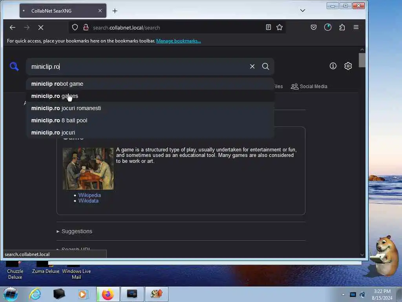The height and width of the screenshot is (302, 402).
Task: Click the page vertical scrollbar thumb
Action: click(x=362, y=60)
